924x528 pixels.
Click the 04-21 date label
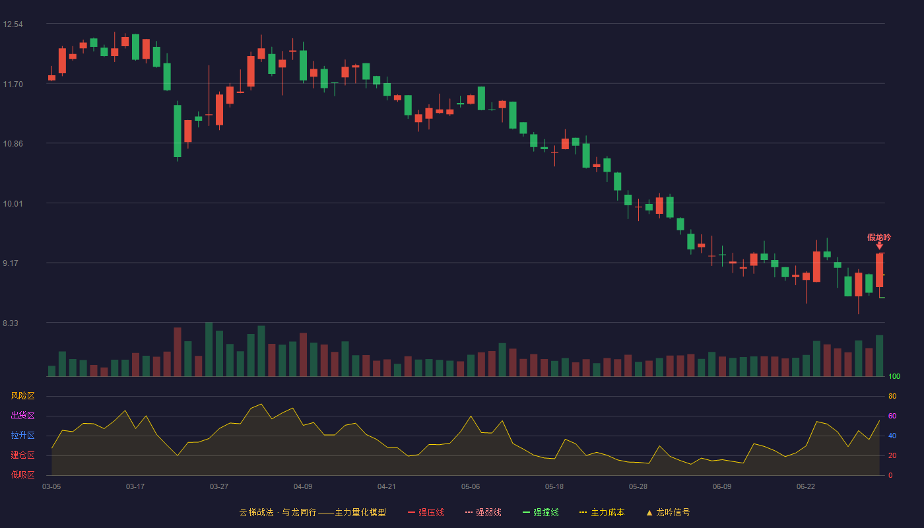pyautogui.click(x=387, y=486)
